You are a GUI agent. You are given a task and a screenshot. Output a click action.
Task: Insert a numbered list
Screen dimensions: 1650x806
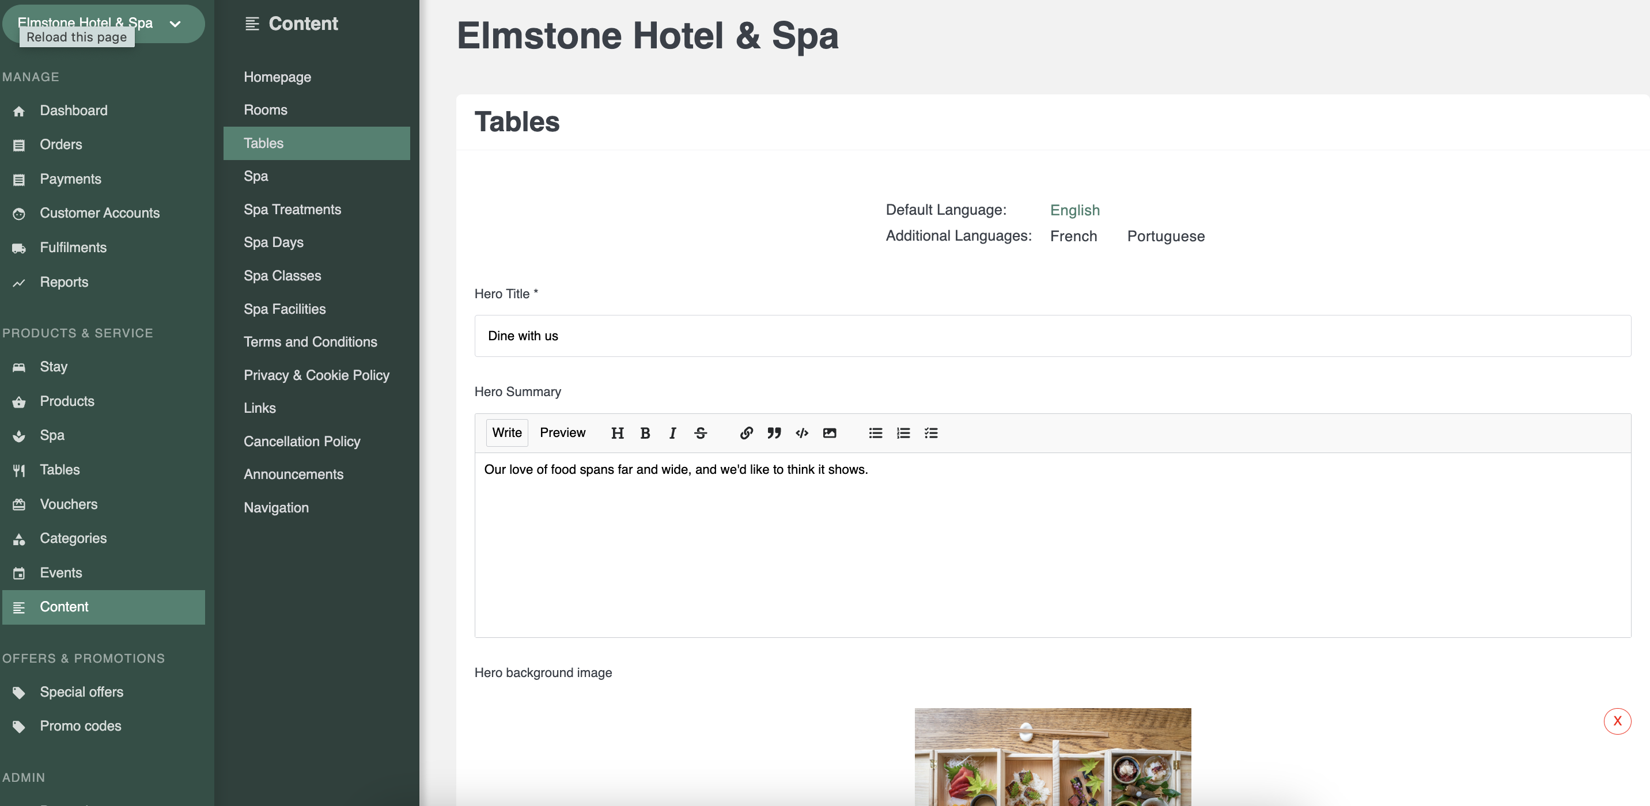click(903, 434)
